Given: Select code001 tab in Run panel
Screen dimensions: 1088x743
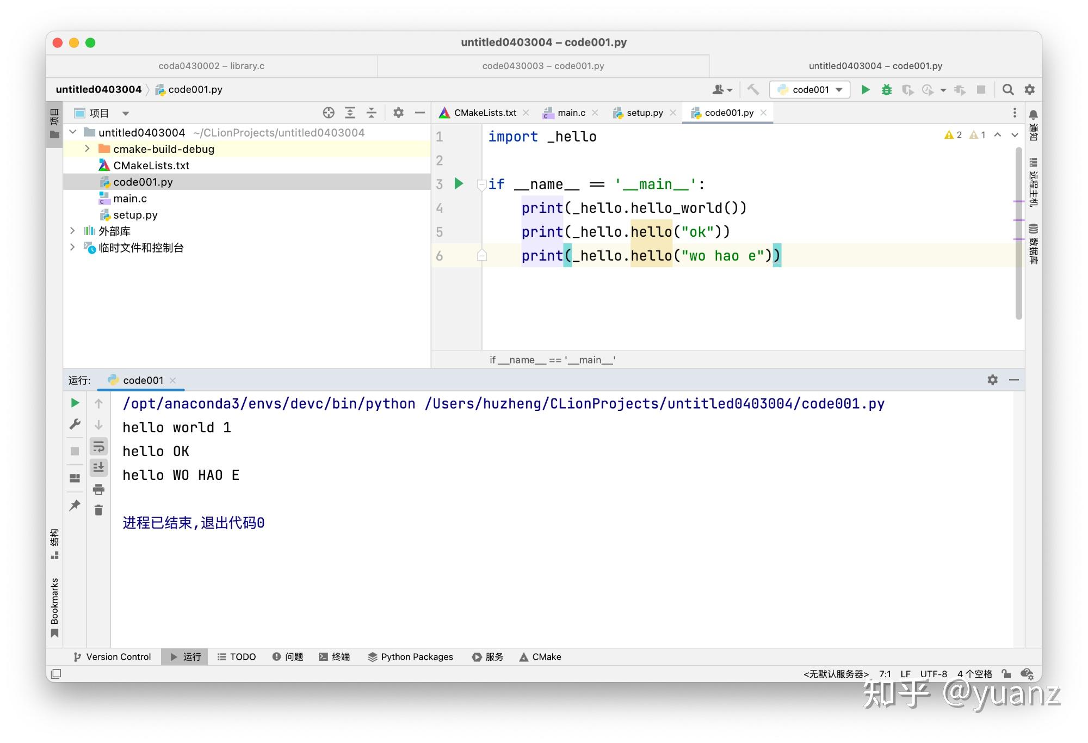Looking at the screenshot, I should [143, 380].
